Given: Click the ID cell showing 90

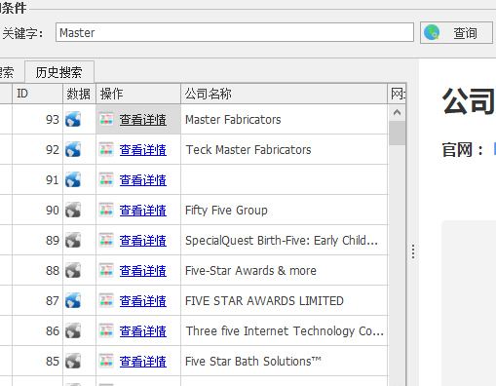Looking at the screenshot, I should pos(37,210).
